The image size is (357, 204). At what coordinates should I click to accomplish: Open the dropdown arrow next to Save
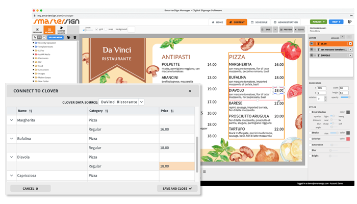point(275,30)
